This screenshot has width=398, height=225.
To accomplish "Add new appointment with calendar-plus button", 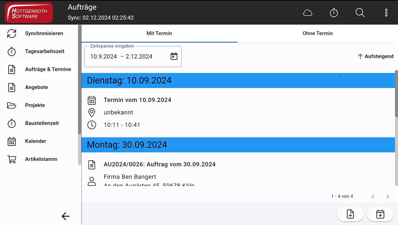I will [380, 214].
